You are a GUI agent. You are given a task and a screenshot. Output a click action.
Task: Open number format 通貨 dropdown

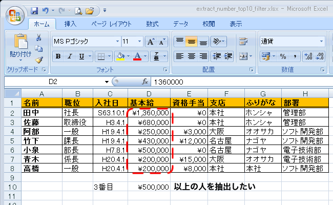321,41
